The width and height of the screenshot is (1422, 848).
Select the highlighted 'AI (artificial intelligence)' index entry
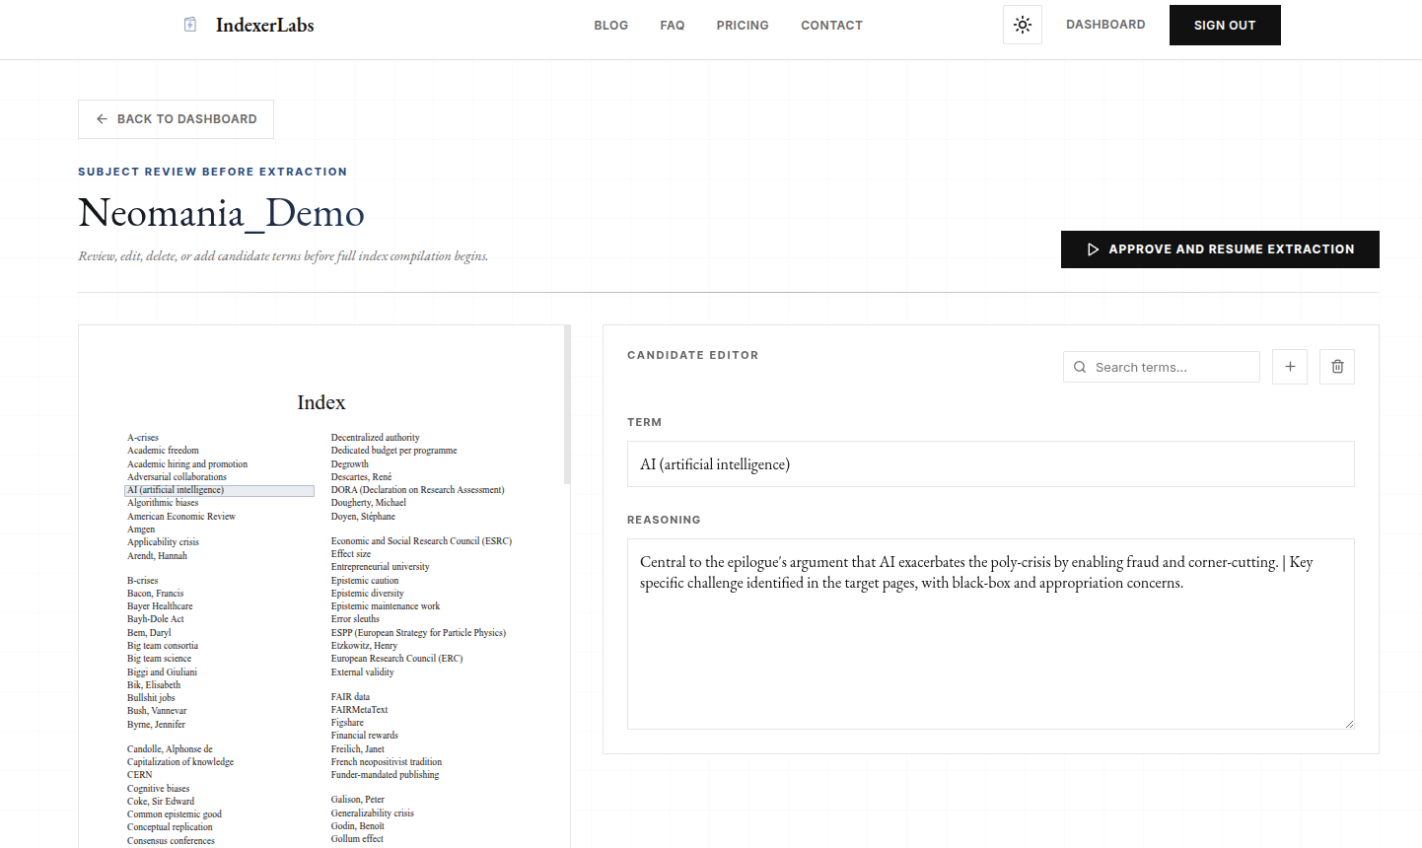coord(220,490)
